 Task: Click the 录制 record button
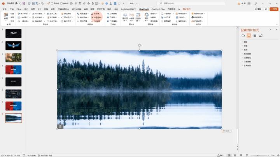(x=258, y=9)
